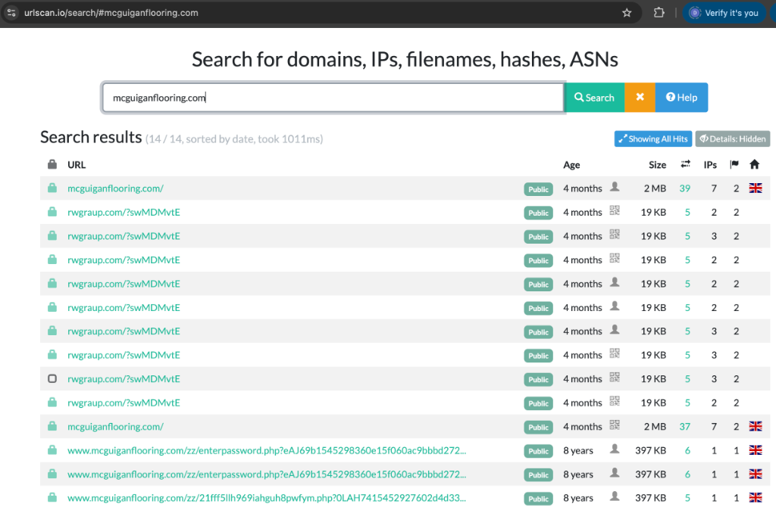Click the flag icon column header
The height and width of the screenshot is (510, 776).
(x=734, y=164)
